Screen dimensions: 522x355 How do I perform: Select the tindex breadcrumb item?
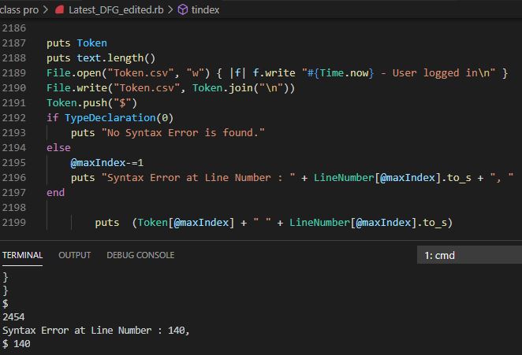click(205, 10)
